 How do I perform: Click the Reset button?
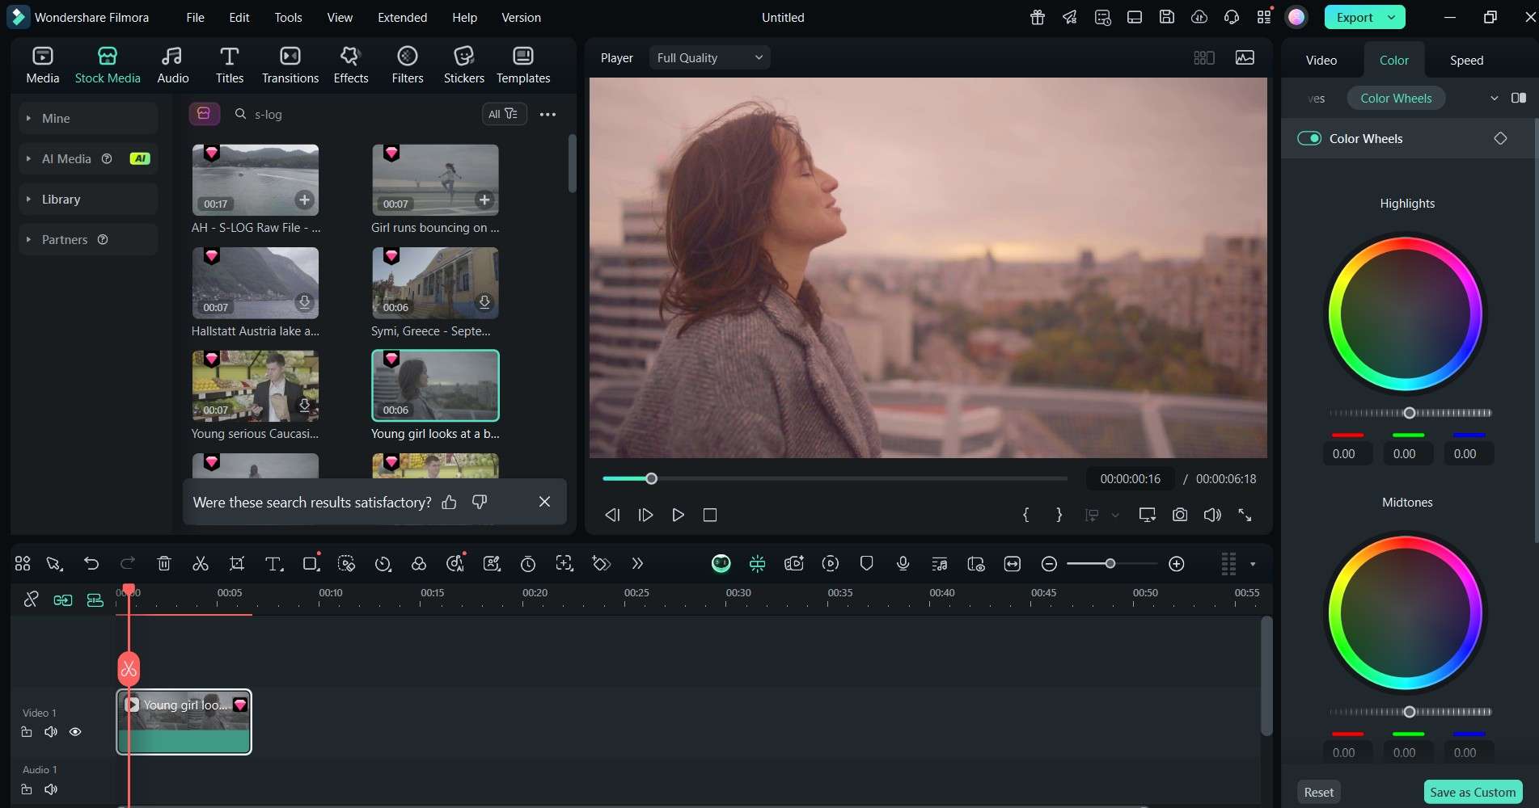point(1318,792)
